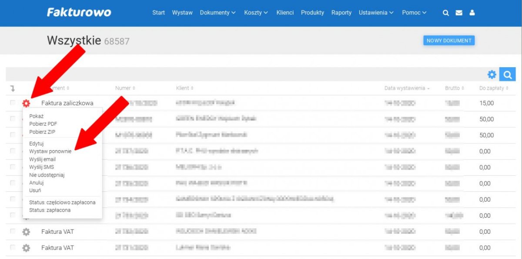Click the Faktura zaliczkowa document name
The width and height of the screenshot is (522, 259).
pyautogui.click(x=67, y=103)
